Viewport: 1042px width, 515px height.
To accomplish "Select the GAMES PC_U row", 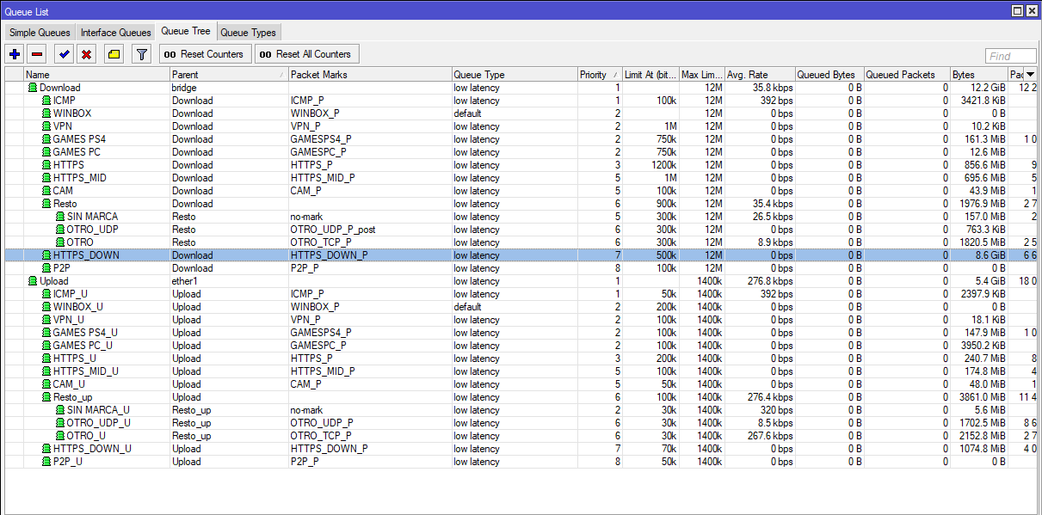I will 520,346.
